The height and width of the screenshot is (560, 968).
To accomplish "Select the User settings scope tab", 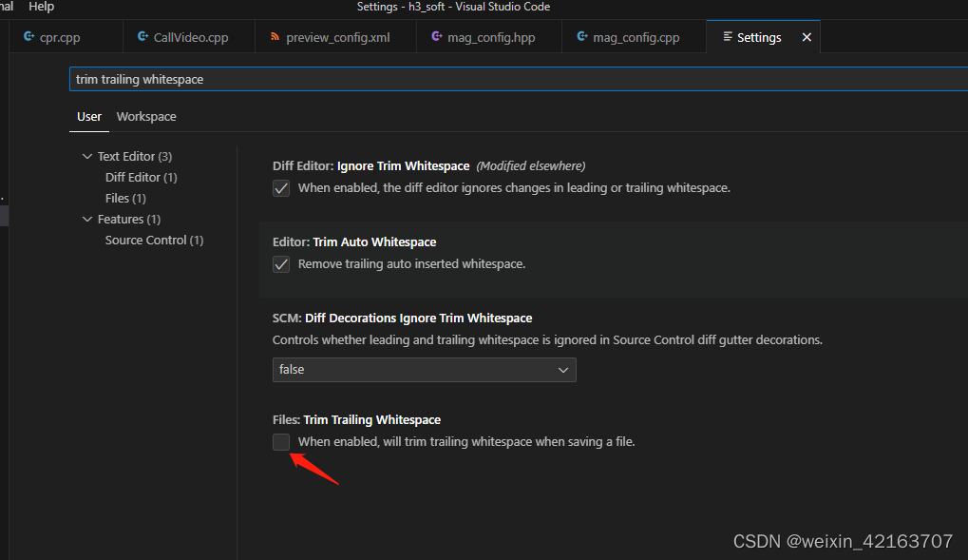I will [x=89, y=116].
